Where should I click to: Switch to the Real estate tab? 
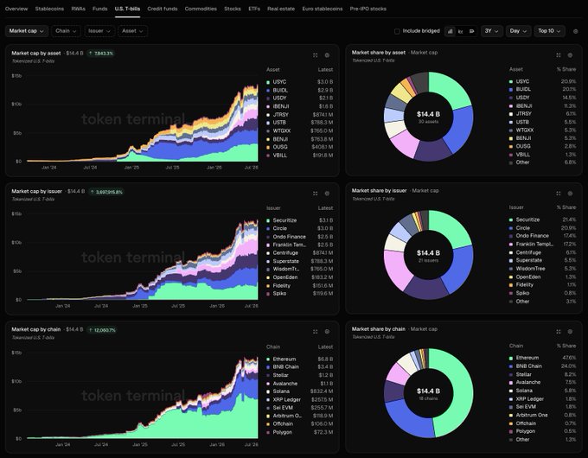tap(281, 9)
